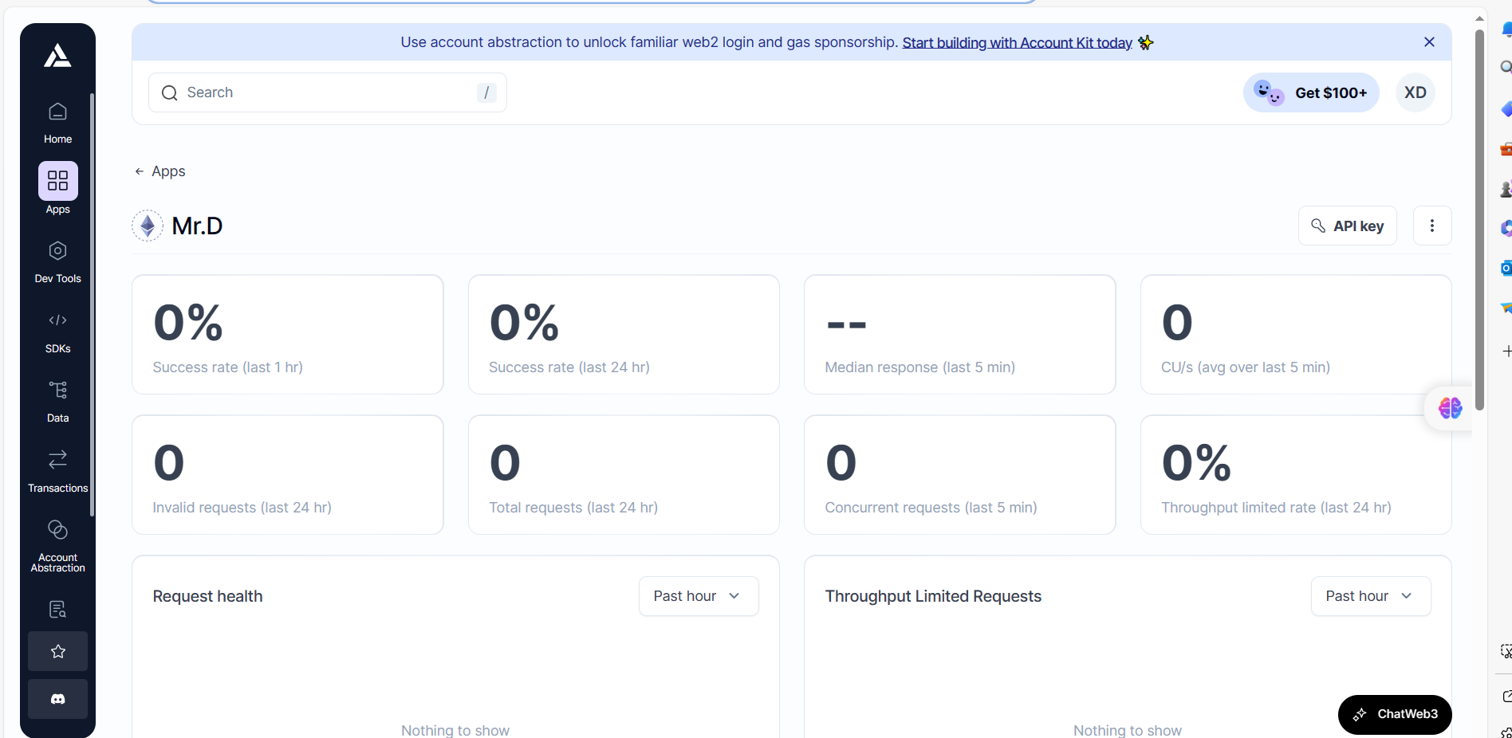This screenshot has width=1512, height=738.
Task: Click the slash shortcut badge in search
Action: 486,92
